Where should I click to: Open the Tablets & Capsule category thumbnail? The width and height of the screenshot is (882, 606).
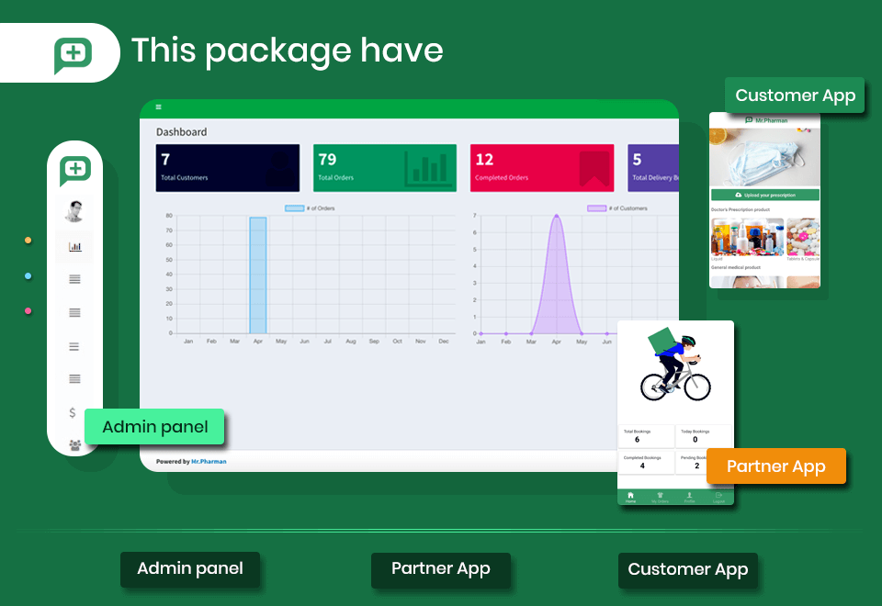coord(803,237)
